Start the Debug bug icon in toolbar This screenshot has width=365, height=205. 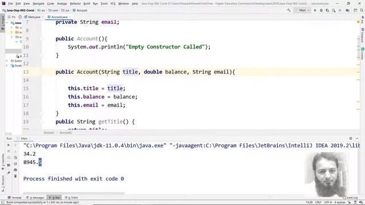[321, 10]
